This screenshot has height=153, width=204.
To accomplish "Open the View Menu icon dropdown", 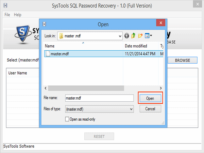I will point(149,36).
